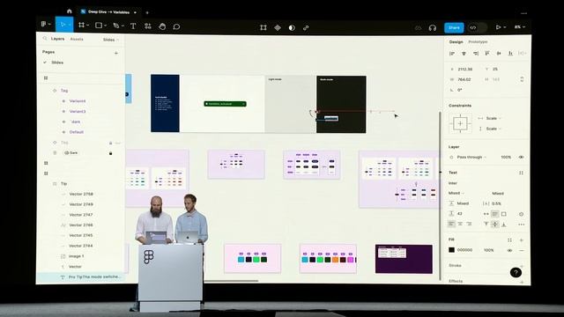The image size is (564, 317).
Task: Click the align horizontal centers icon
Action: click(464, 53)
